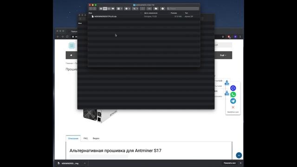Click the scroll-to-top round button
Image resolution: width=297 pixels, height=167 pixels.
[x=239, y=155]
